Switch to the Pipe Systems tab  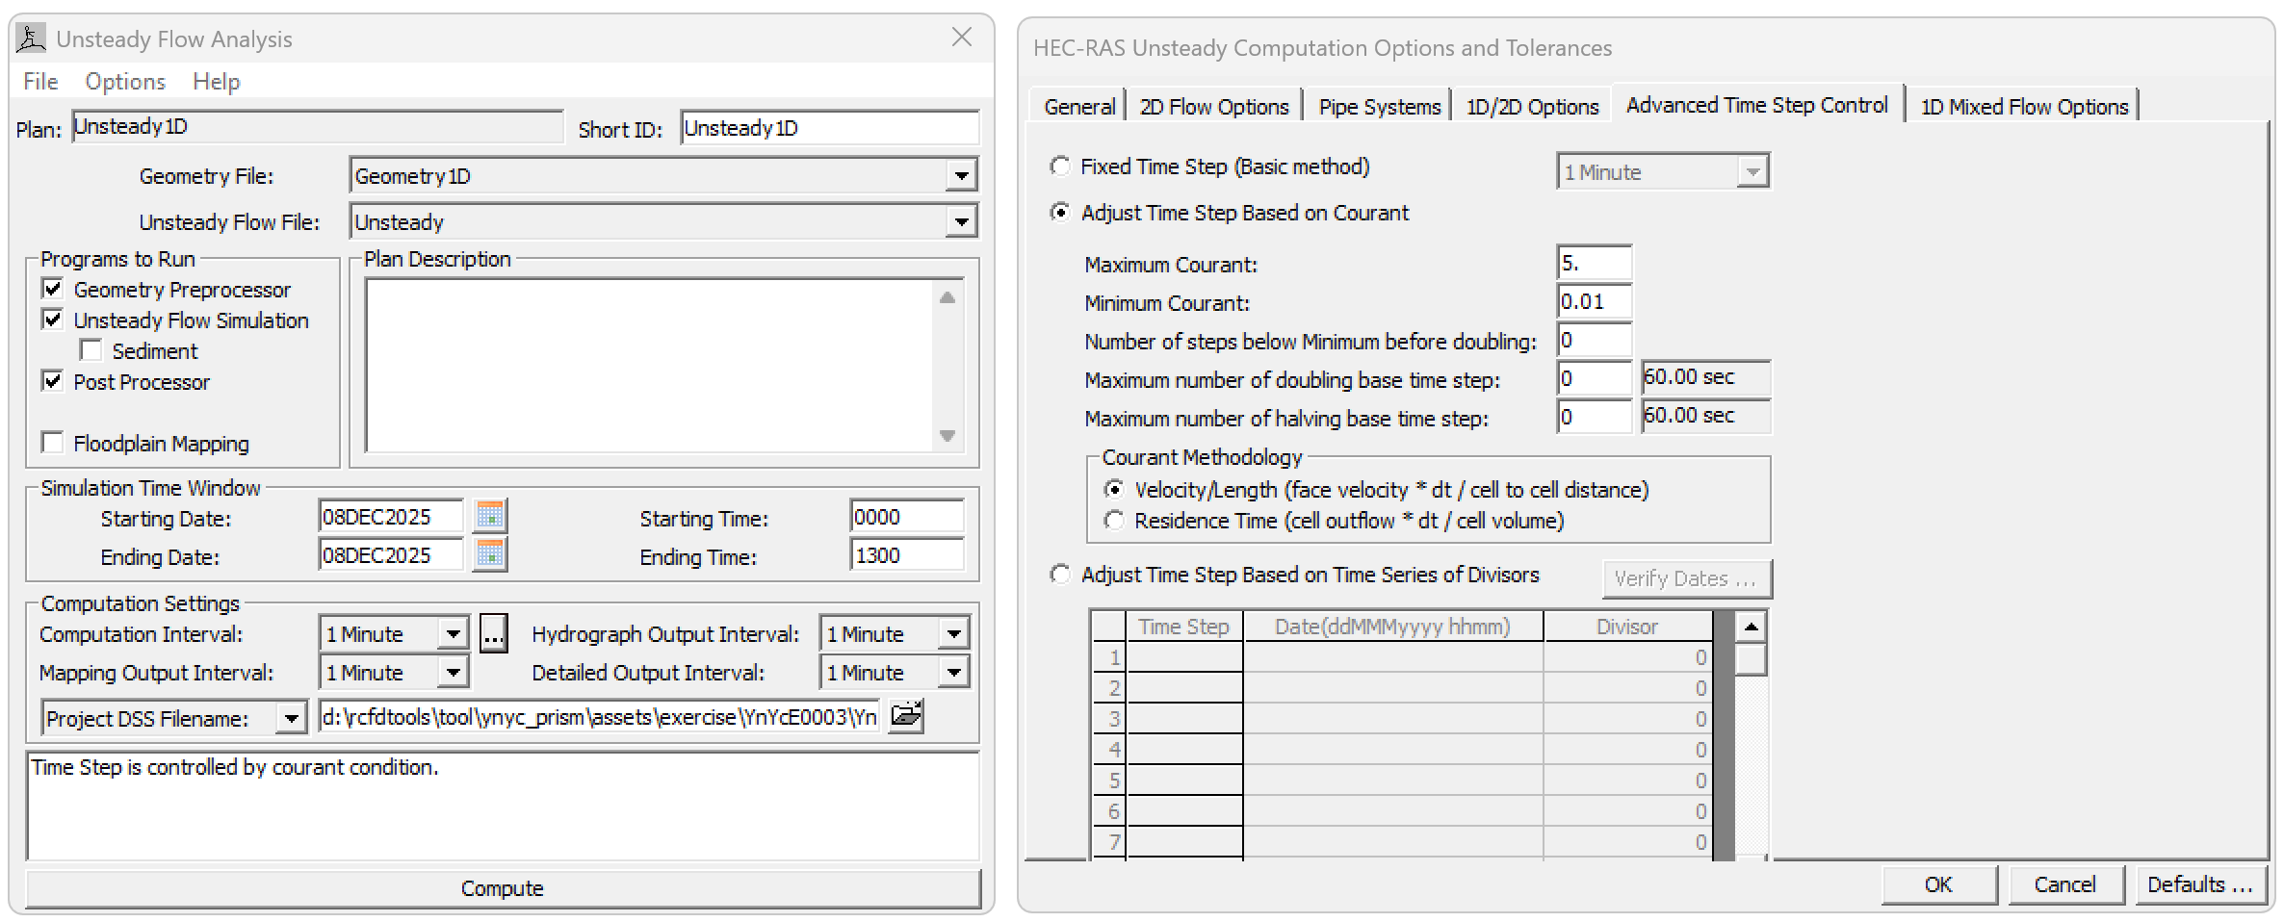(1379, 107)
